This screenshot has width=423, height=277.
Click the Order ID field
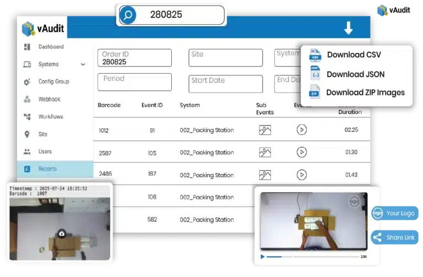(134, 58)
